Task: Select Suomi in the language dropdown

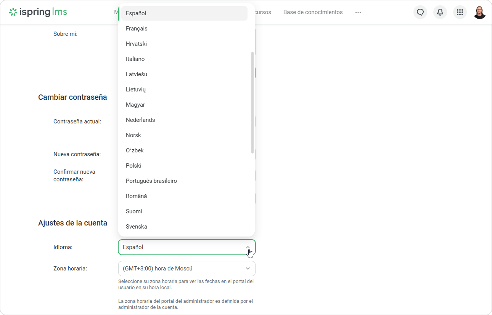Action: (134, 211)
